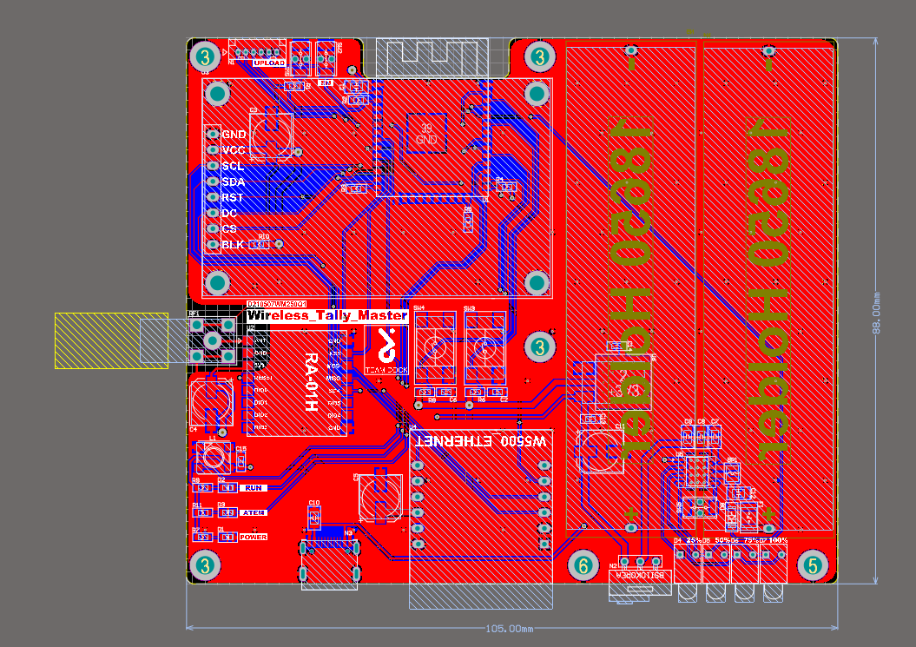Select the 105.00mm width dimension text

tap(511, 627)
